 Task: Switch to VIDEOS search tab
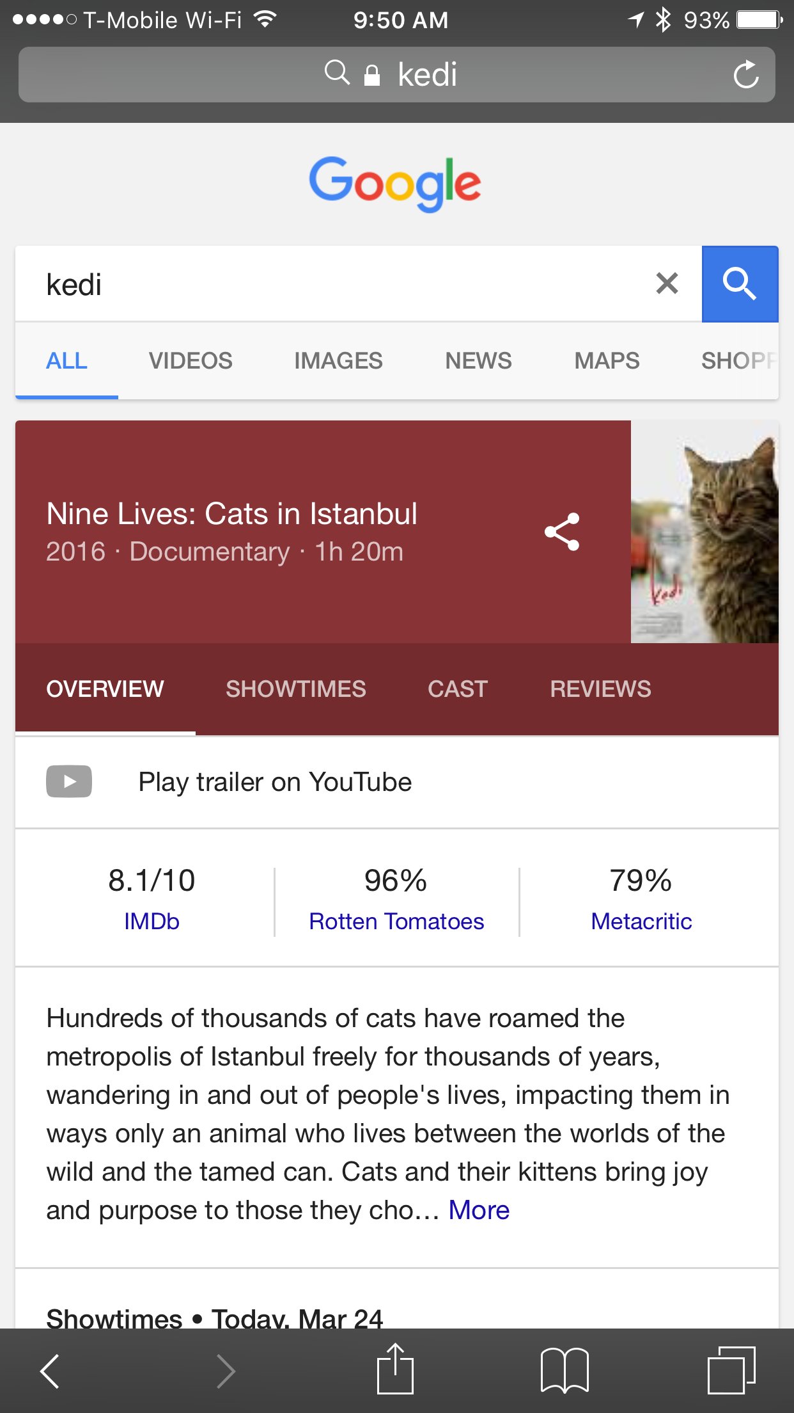[191, 361]
